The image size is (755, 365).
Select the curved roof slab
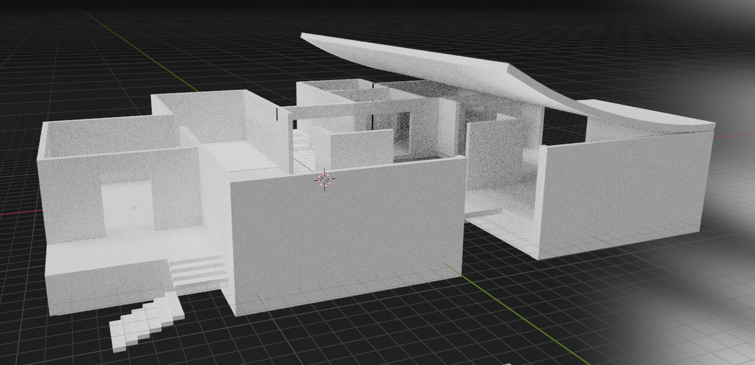[x=442, y=69]
